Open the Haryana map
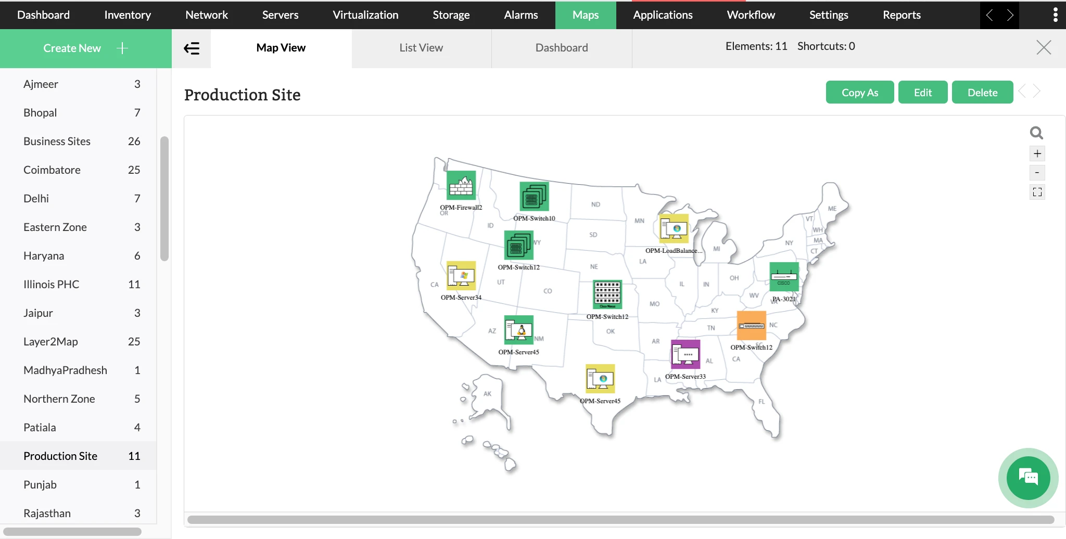 [78, 255]
